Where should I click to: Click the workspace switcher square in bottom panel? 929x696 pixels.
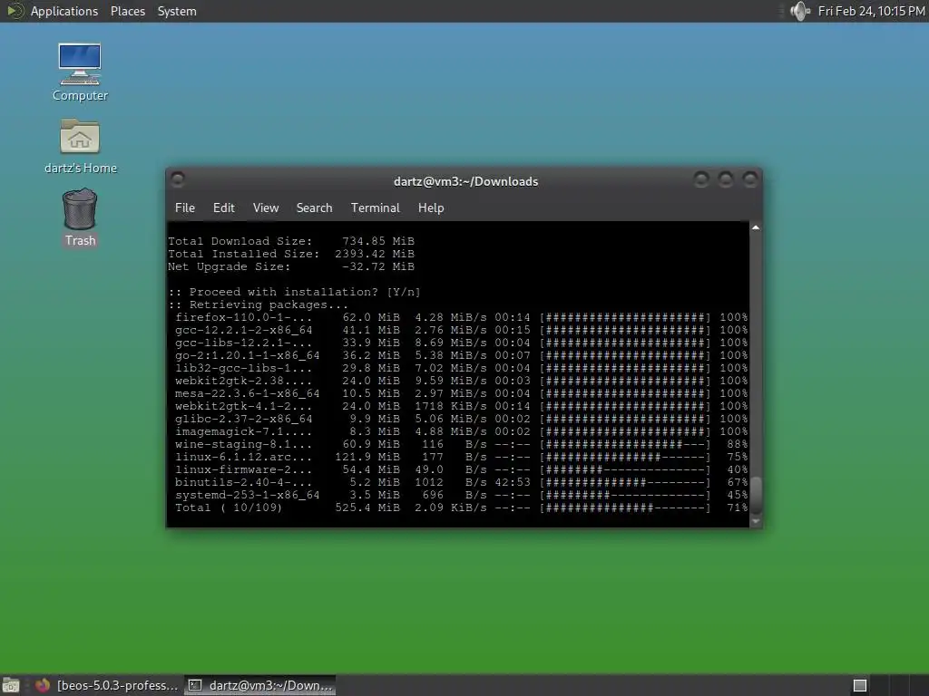coord(860,685)
